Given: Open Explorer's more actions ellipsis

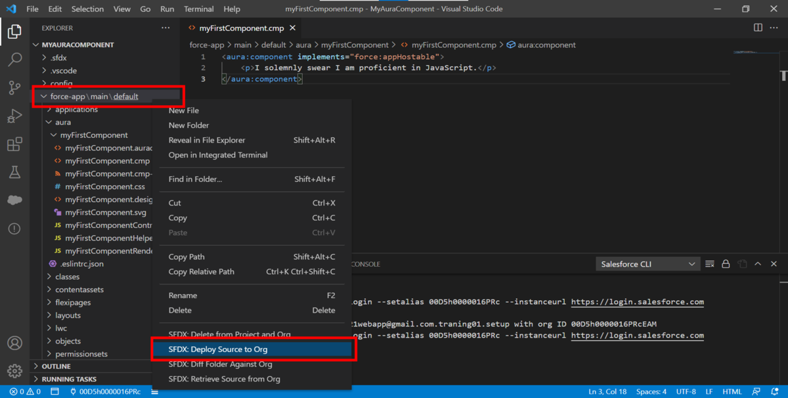Looking at the screenshot, I should point(165,28).
